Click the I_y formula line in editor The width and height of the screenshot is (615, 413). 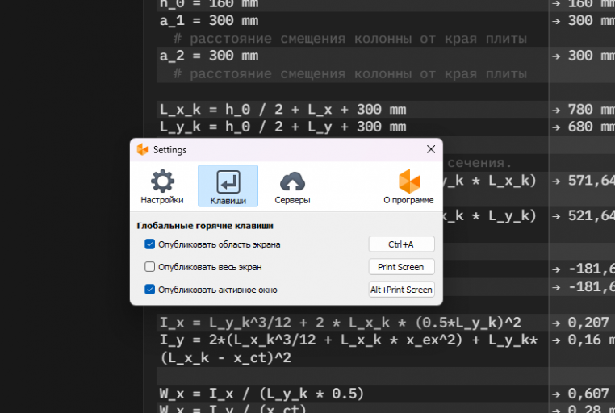click(349, 340)
